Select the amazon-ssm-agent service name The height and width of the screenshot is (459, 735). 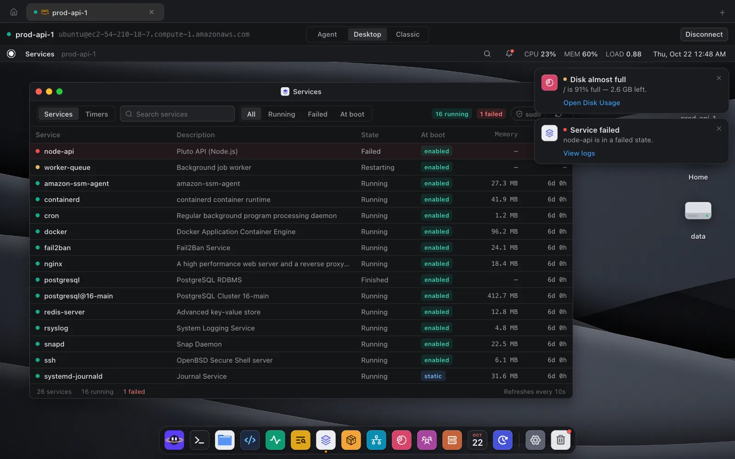point(76,184)
